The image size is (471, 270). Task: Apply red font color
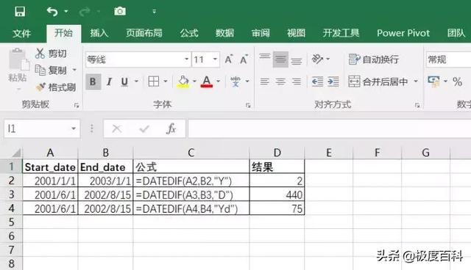click(207, 81)
